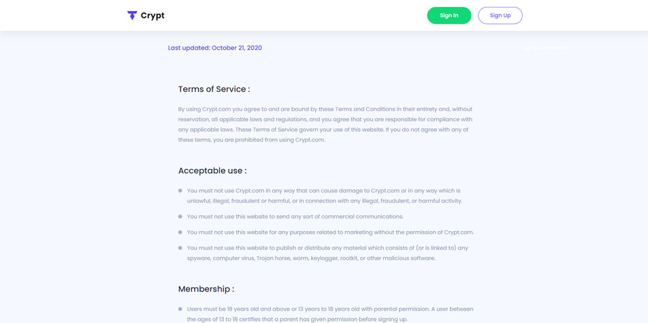This screenshot has height=323, width=648.
Task: Click the bullet dot beside spyware distribution item
Action: [x=180, y=248]
